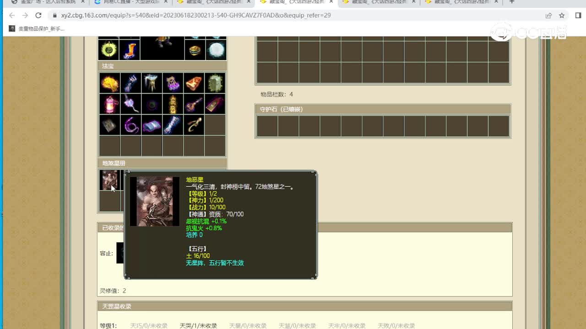Click the 天哭/1/未收录 entry
The width and height of the screenshot is (586, 329).
[198, 326]
